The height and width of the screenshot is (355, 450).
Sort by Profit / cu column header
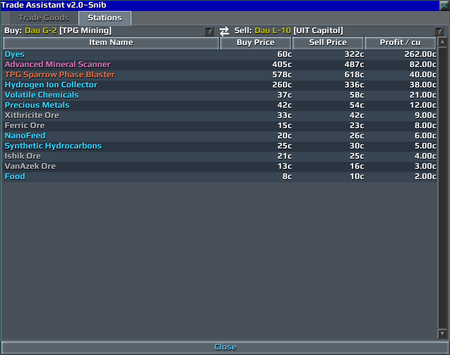pyautogui.click(x=400, y=43)
